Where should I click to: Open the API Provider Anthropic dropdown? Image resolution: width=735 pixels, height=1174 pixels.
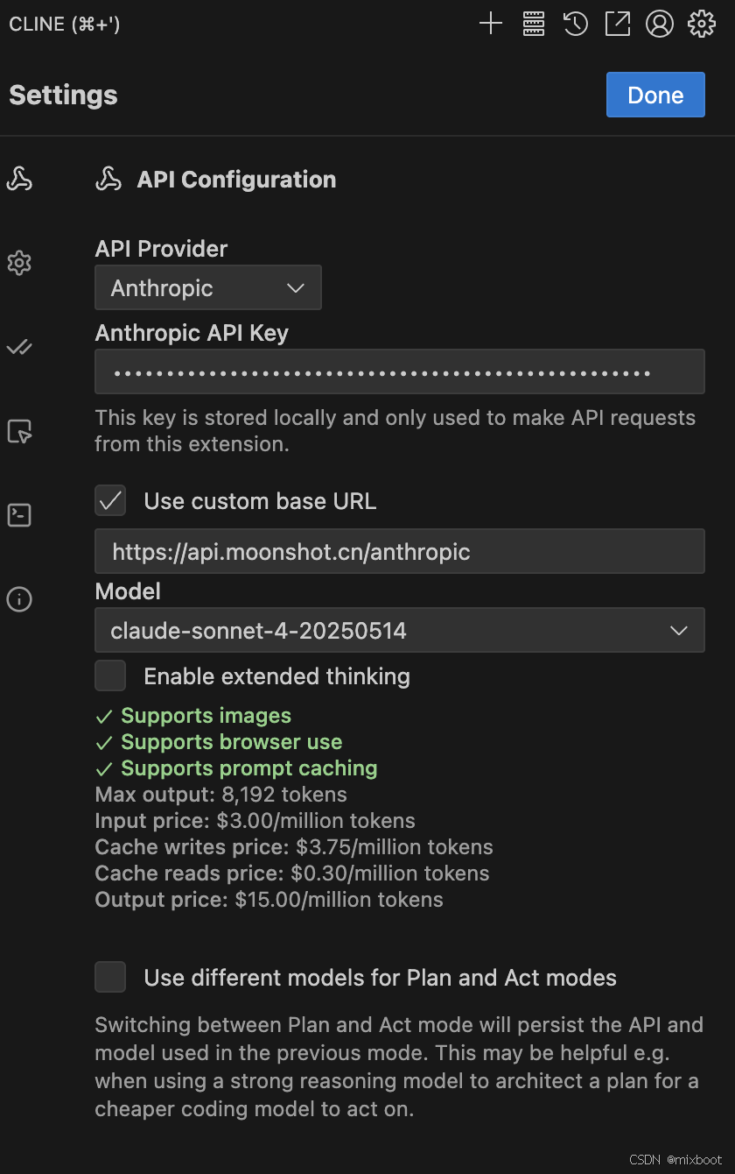coord(208,288)
